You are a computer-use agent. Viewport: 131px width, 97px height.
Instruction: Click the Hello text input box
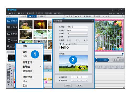click(x=74, y=48)
